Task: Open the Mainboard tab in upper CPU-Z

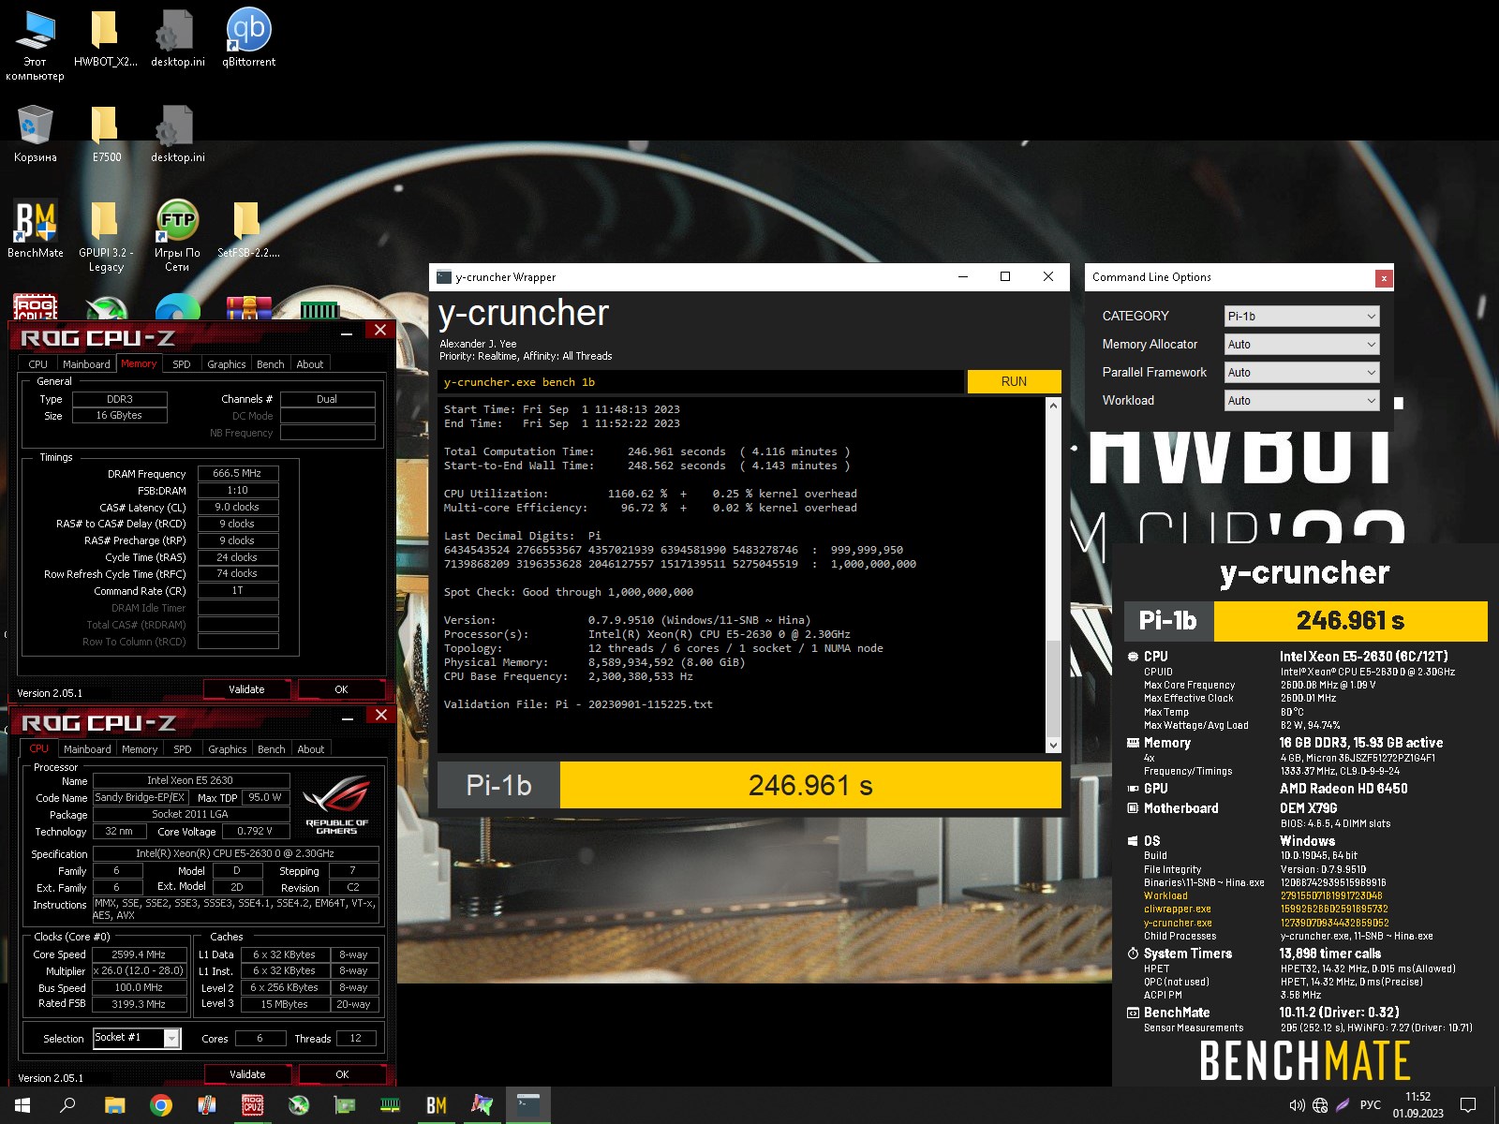Action: [x=86, y=364]
